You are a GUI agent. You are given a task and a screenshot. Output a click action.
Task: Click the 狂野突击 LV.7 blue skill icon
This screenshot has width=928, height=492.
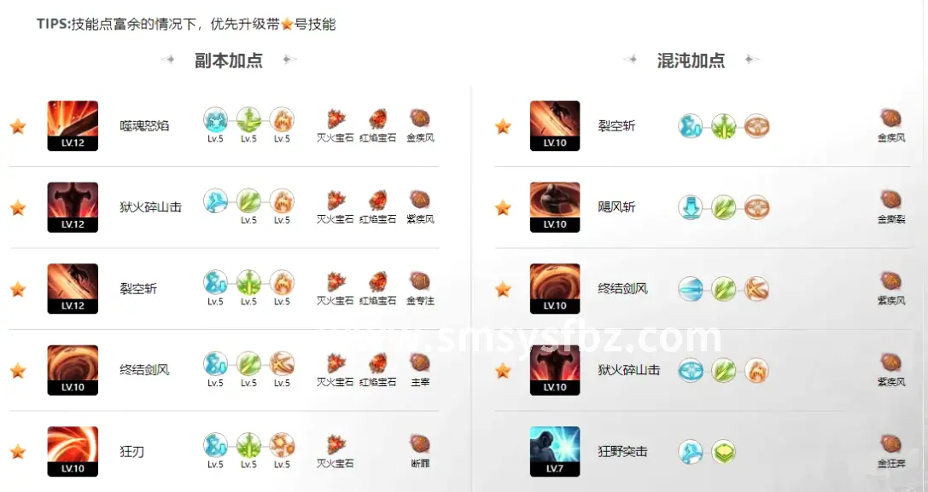click(x=555, y=451)
